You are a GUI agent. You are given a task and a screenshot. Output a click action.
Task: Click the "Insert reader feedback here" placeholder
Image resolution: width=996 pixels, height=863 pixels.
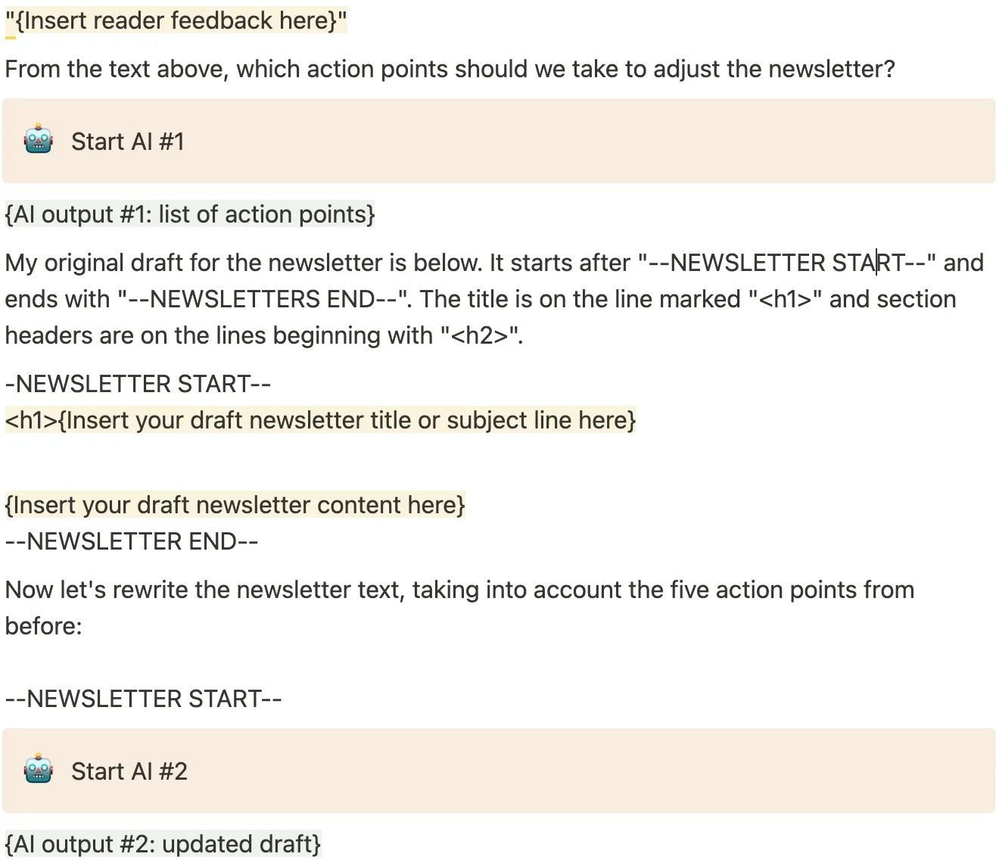pyautogui.click(x=176, y=20)
